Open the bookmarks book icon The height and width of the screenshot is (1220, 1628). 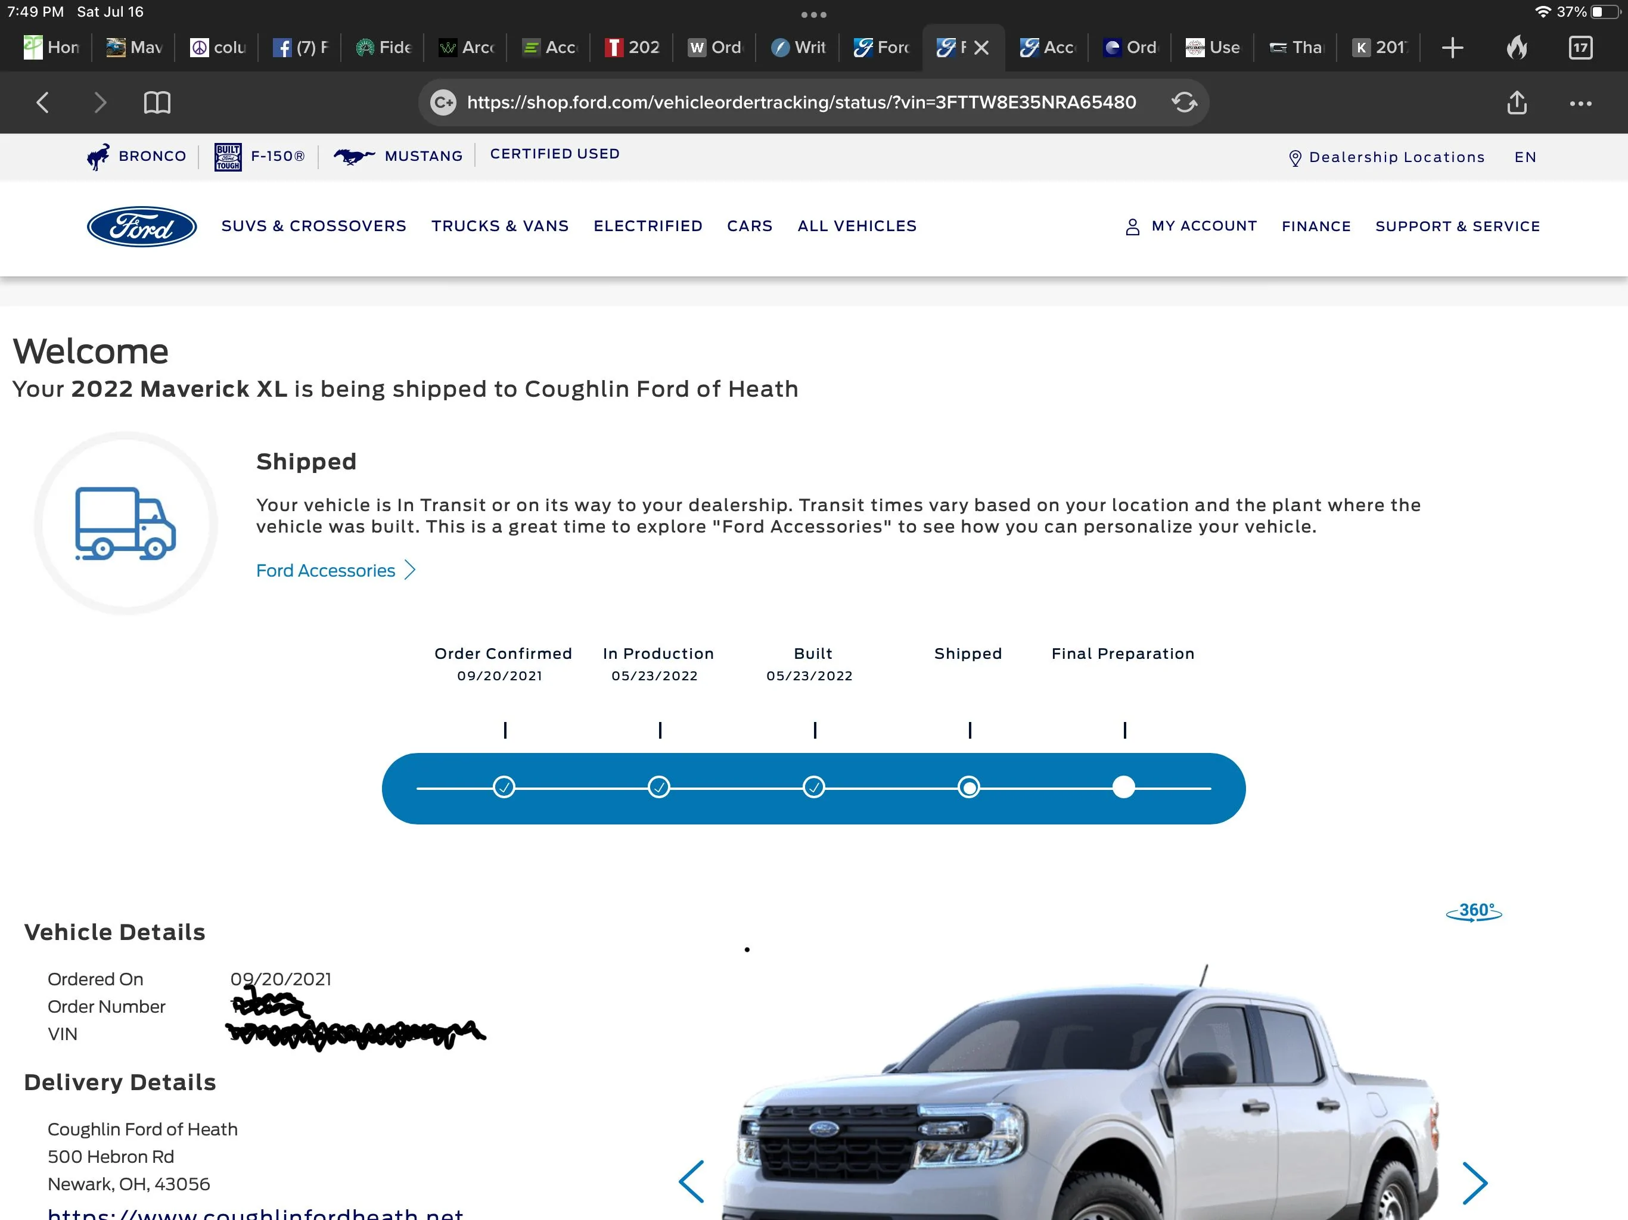point(157,102)
